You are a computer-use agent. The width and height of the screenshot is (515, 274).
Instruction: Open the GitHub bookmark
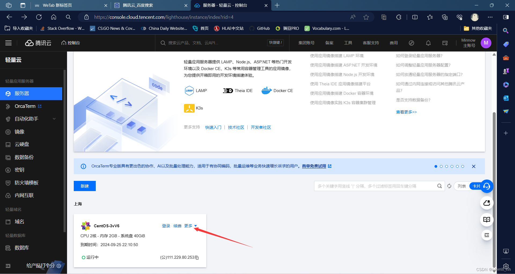pos(260,28)
